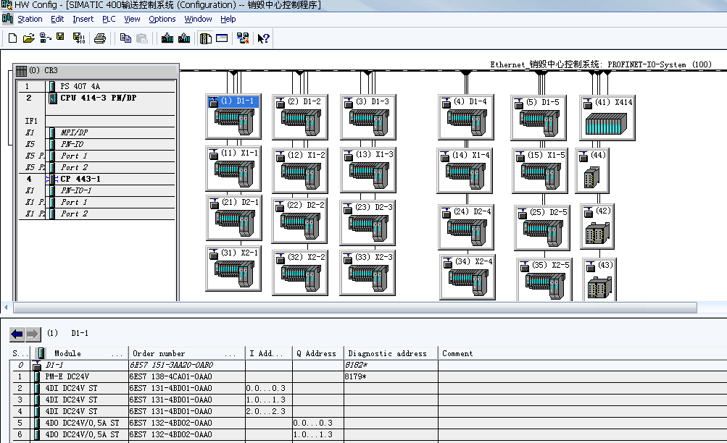Viewport: 727px width, 443px height.
Task: Click the Comment column header
Action: click(582, 353)
